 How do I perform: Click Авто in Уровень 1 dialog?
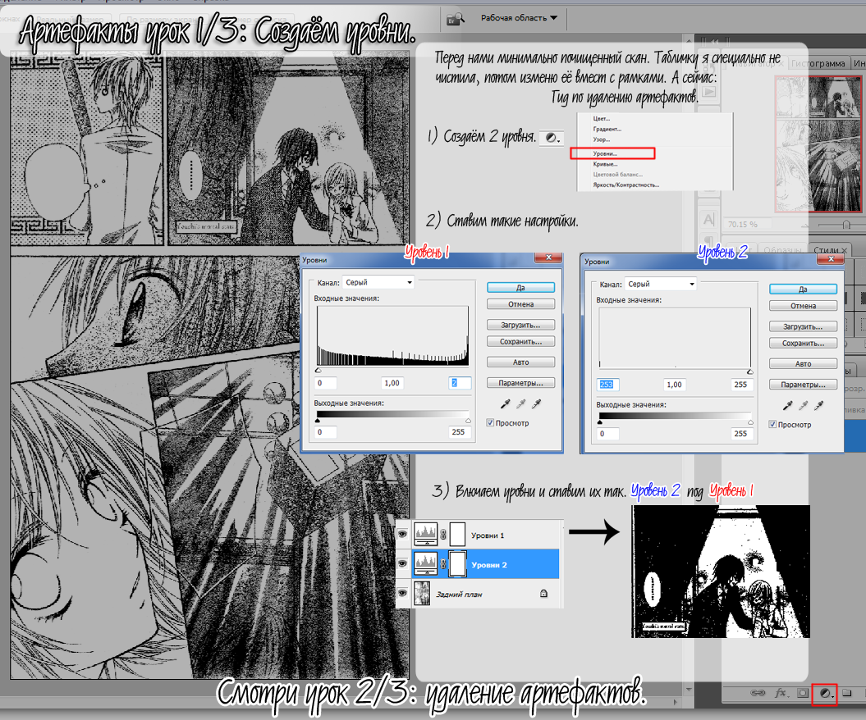tap(520, 362)
